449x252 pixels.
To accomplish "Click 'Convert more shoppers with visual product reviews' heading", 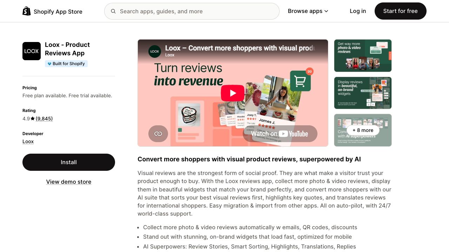I will tap(249, 159).
